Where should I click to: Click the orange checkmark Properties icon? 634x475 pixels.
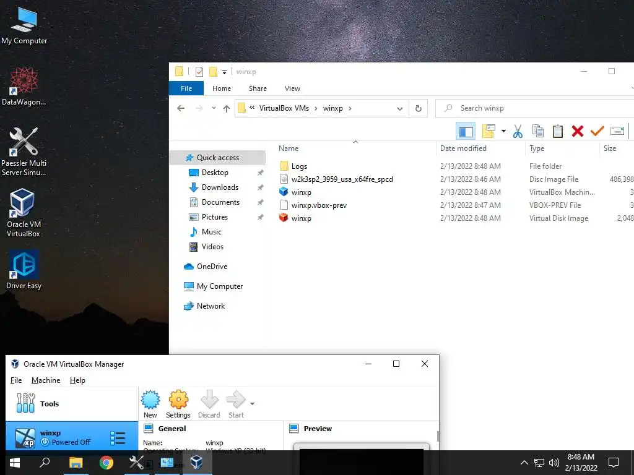pos(597,131)
